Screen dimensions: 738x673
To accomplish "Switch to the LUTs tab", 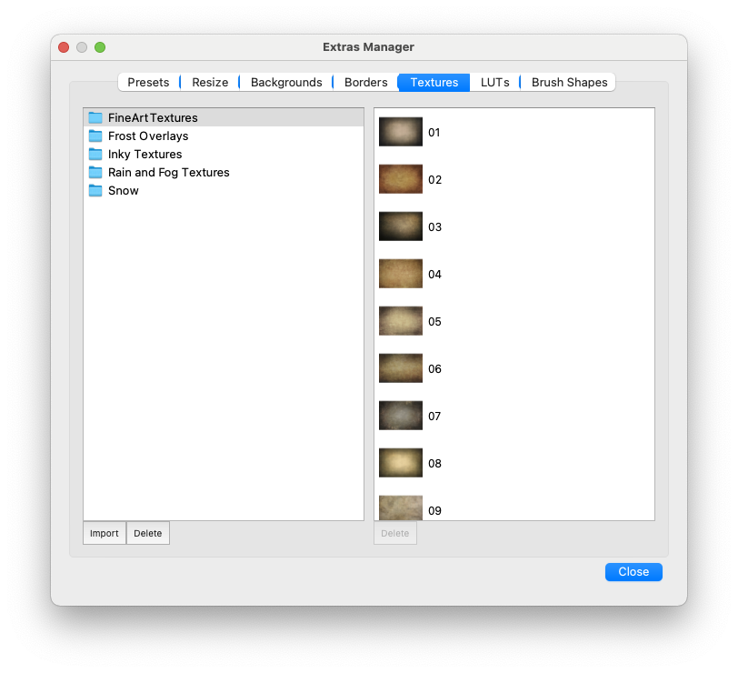I will (494, 82).
